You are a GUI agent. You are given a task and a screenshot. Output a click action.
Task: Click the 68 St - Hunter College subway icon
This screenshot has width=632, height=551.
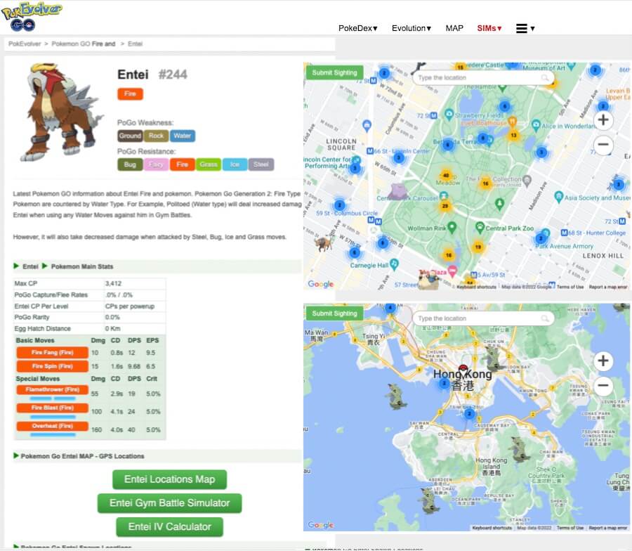tap(565, 233)
